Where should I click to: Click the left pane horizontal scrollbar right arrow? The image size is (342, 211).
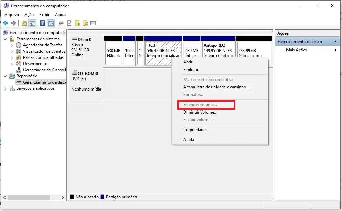click(63, 198)
